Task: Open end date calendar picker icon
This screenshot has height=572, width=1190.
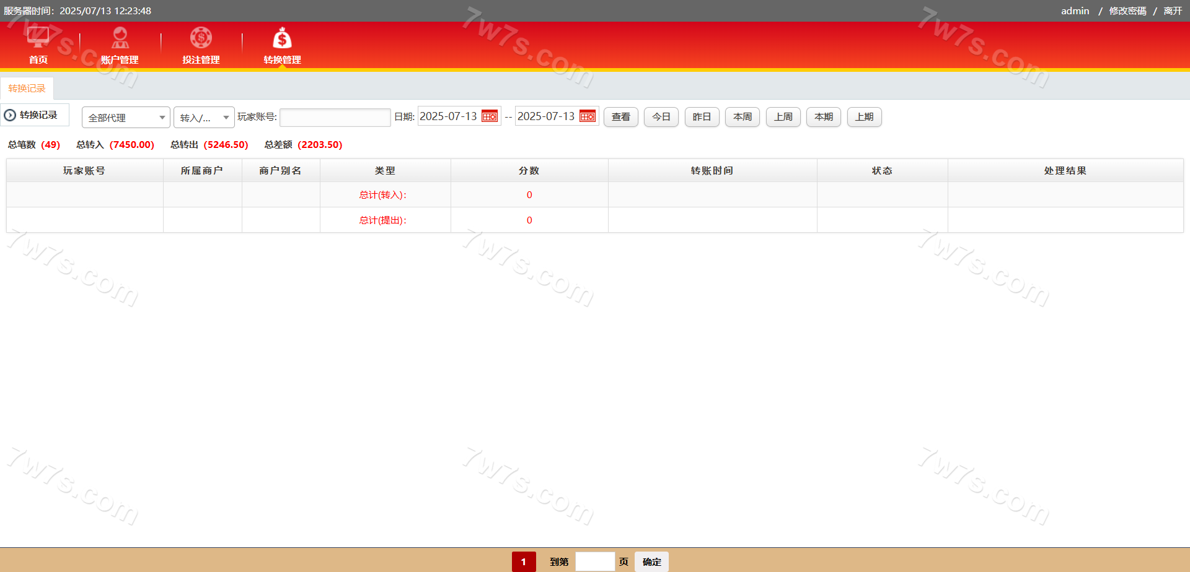Action: point(588,116)
